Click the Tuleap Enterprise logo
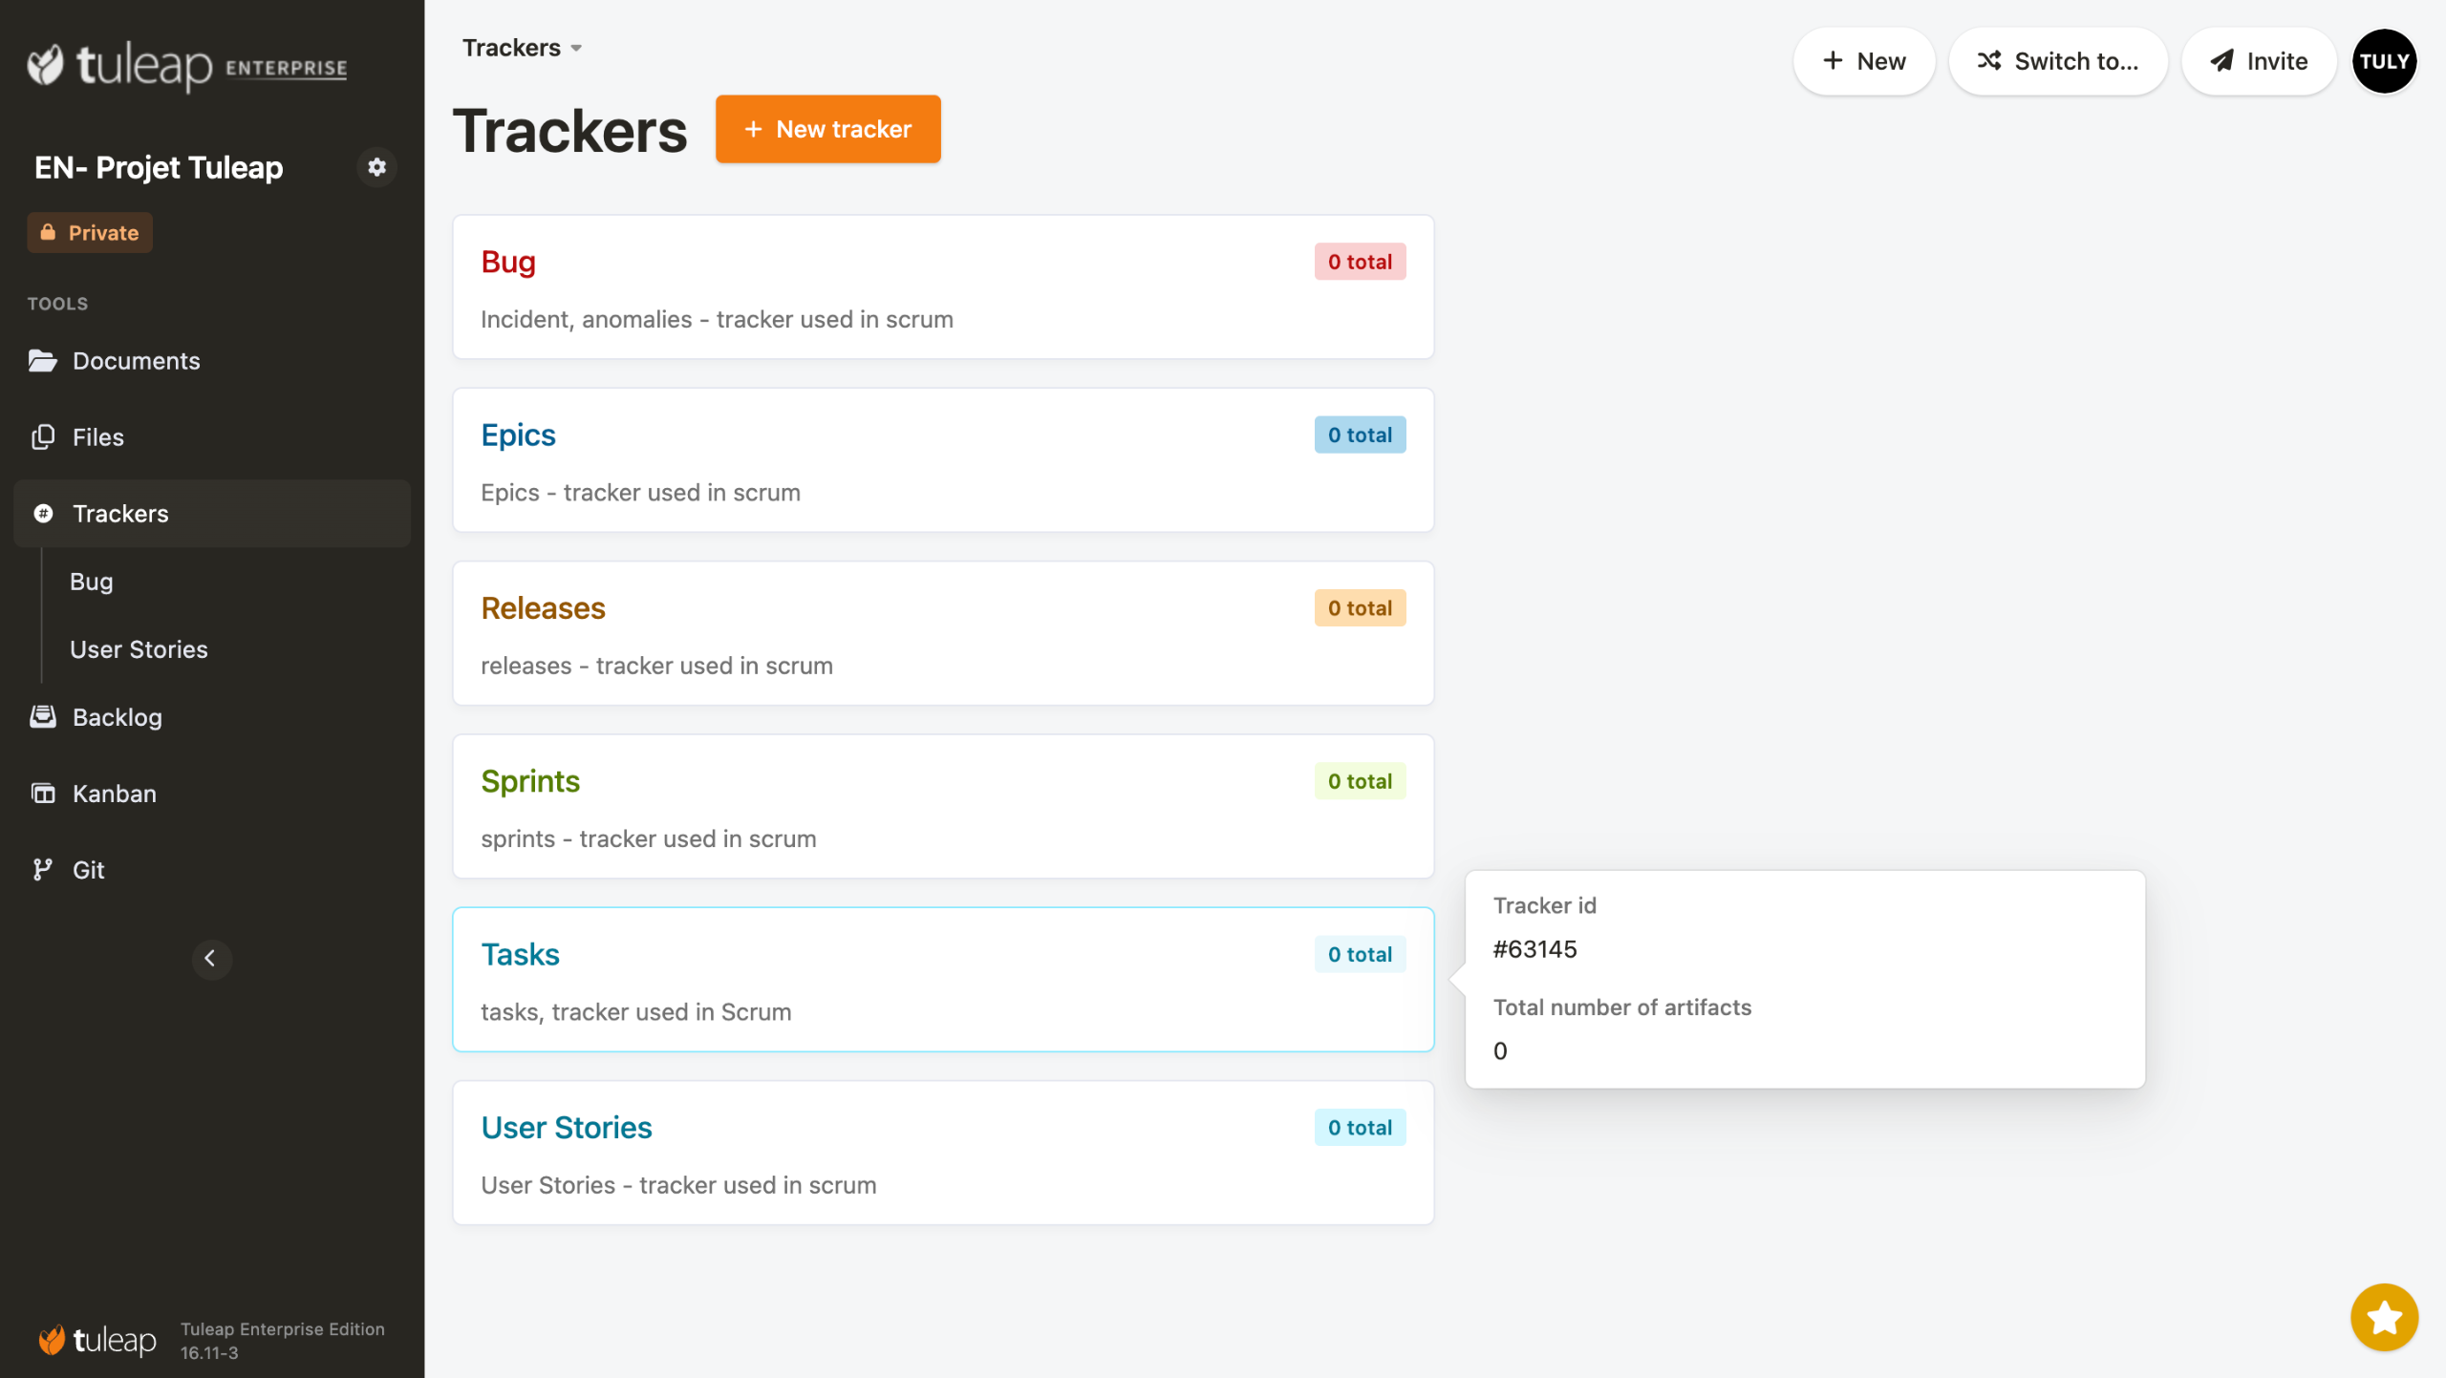2446x1378 pixels. point(187,65)
